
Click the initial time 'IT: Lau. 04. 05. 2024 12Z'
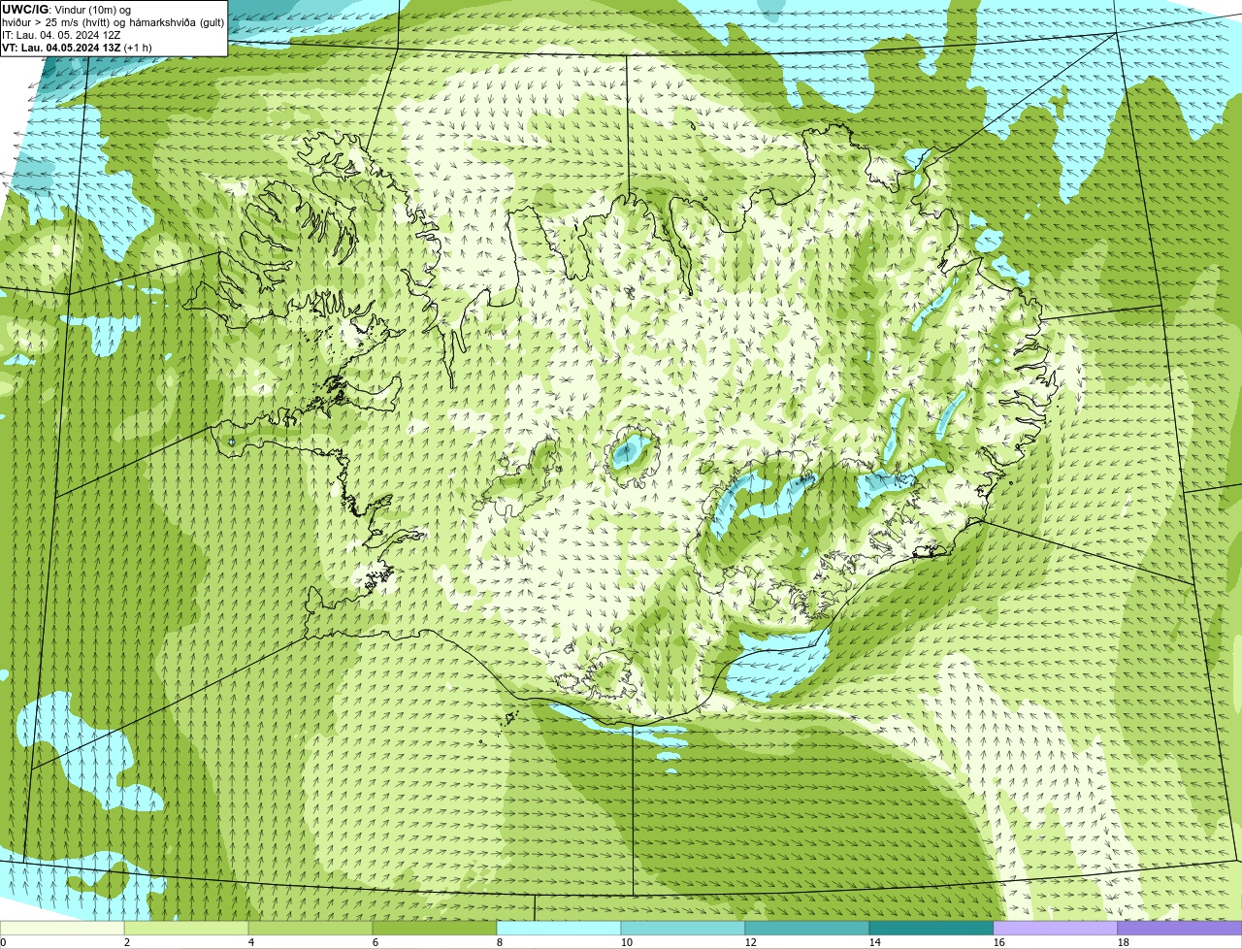tap(61, 35)
